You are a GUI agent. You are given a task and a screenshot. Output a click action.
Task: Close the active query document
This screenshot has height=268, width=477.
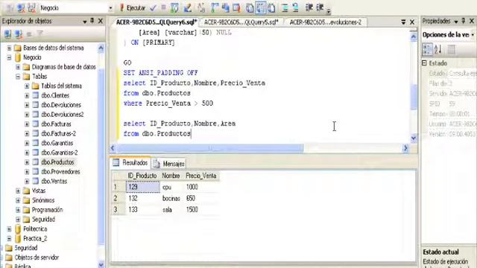pyautogui.click(x=412, y=22)
